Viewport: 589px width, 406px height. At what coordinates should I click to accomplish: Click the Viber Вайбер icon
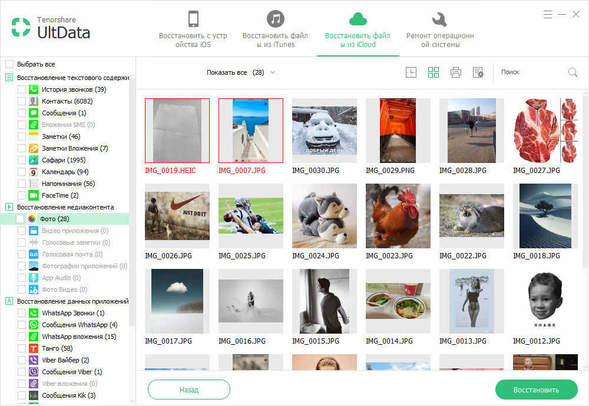coord(34,360)
